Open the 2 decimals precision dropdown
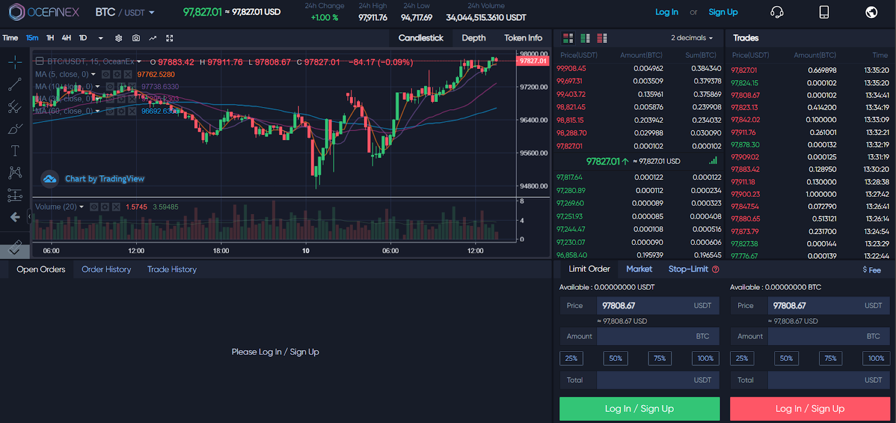This screenshot has width=896, height=423. [x=692, y=38]
